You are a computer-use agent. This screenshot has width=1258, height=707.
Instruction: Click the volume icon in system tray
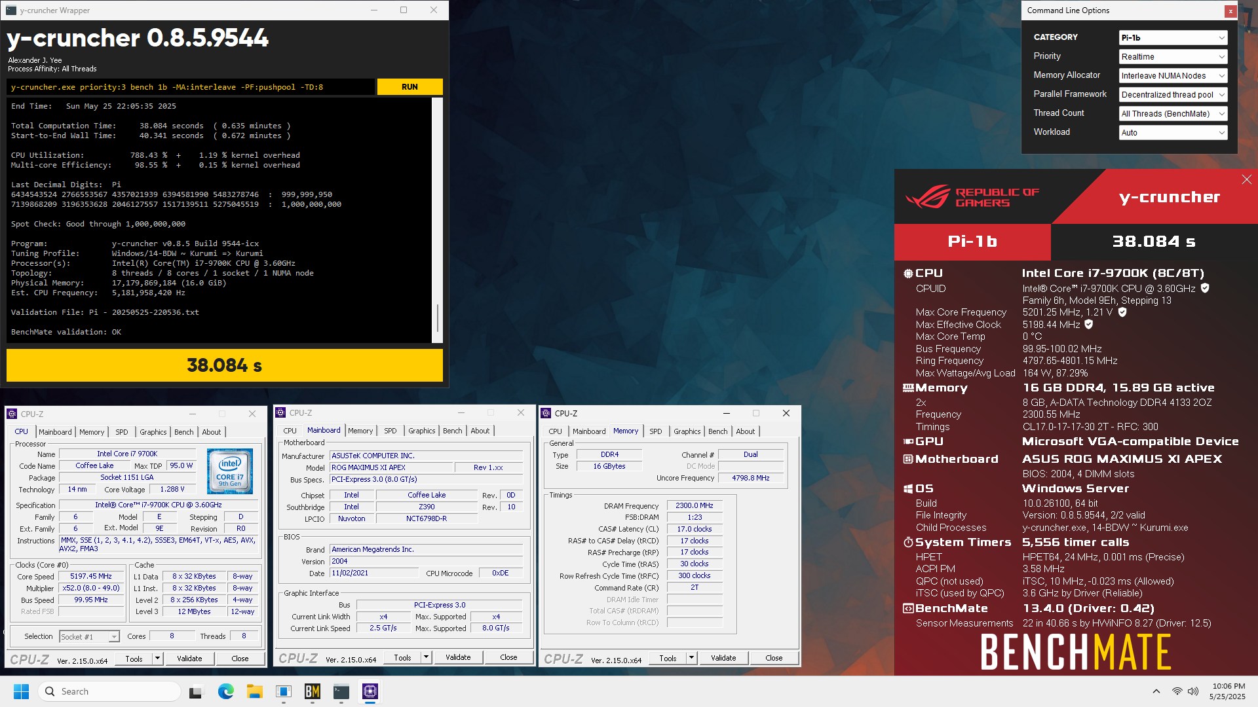pyautogui.click(x=1193, y=691)
